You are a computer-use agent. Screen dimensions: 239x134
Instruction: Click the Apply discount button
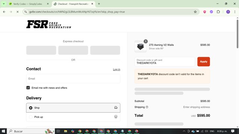204,61
